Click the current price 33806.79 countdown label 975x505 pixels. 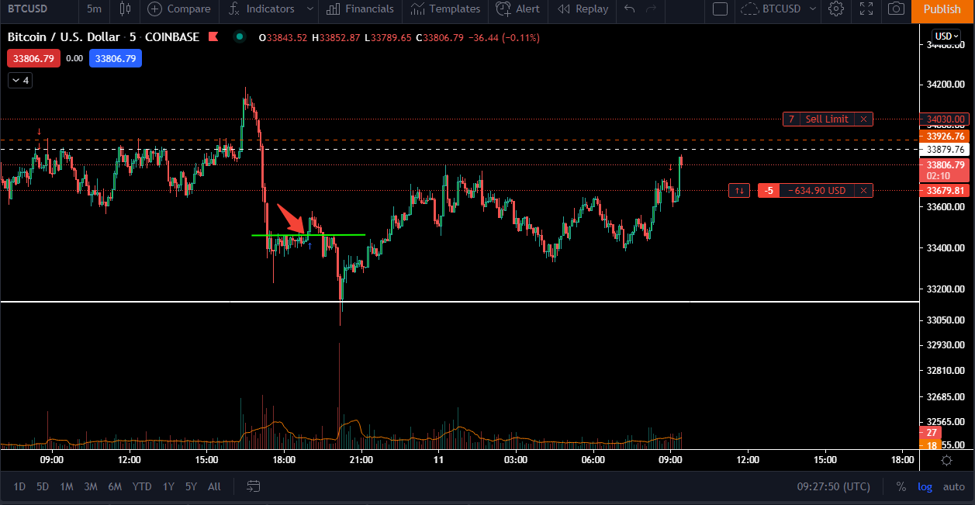pyautogui.click(x=945, y=170)
